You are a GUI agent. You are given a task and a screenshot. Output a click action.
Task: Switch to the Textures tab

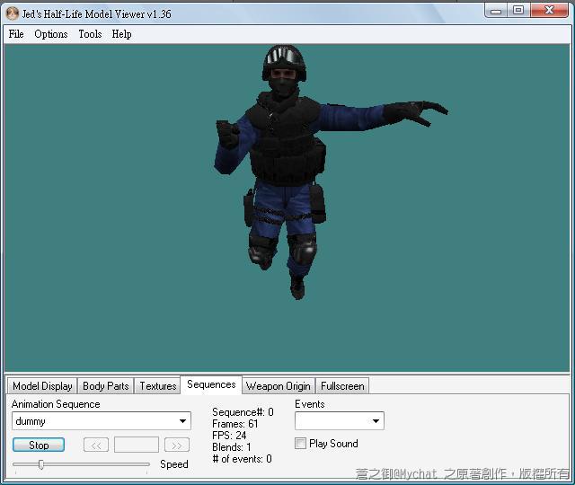pos(158,386)
